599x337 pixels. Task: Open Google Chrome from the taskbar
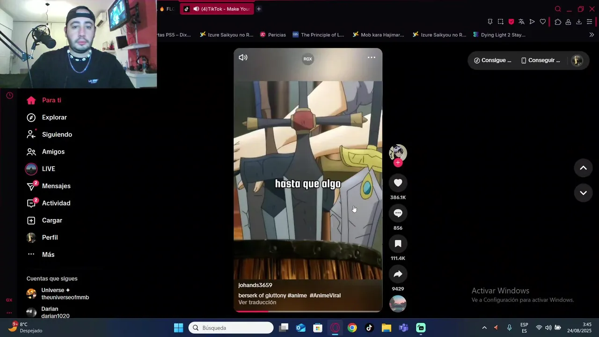point(352,328)
